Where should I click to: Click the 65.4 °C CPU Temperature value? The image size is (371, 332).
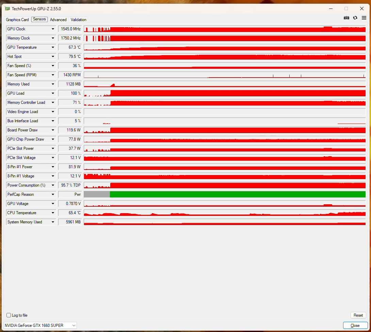70,213
